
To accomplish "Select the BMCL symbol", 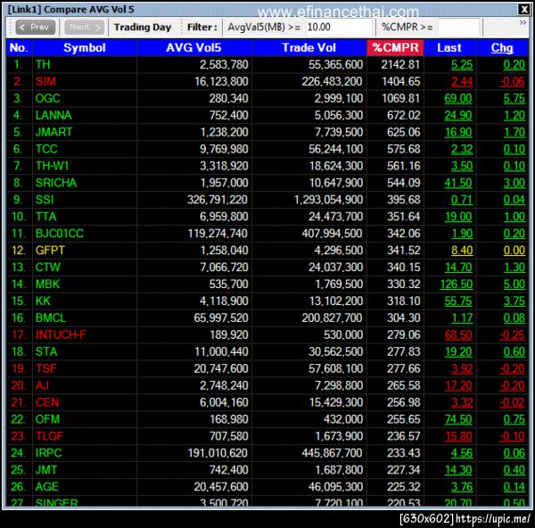I will tap(51, 318).
